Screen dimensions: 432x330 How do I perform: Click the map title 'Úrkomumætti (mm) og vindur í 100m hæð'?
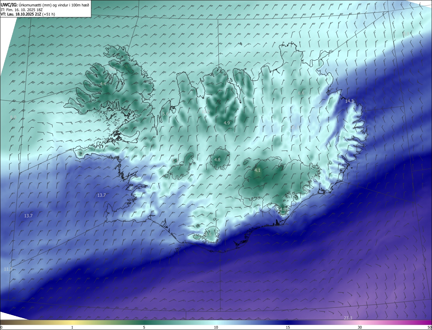pyautogui.click(x=53, y=5)
